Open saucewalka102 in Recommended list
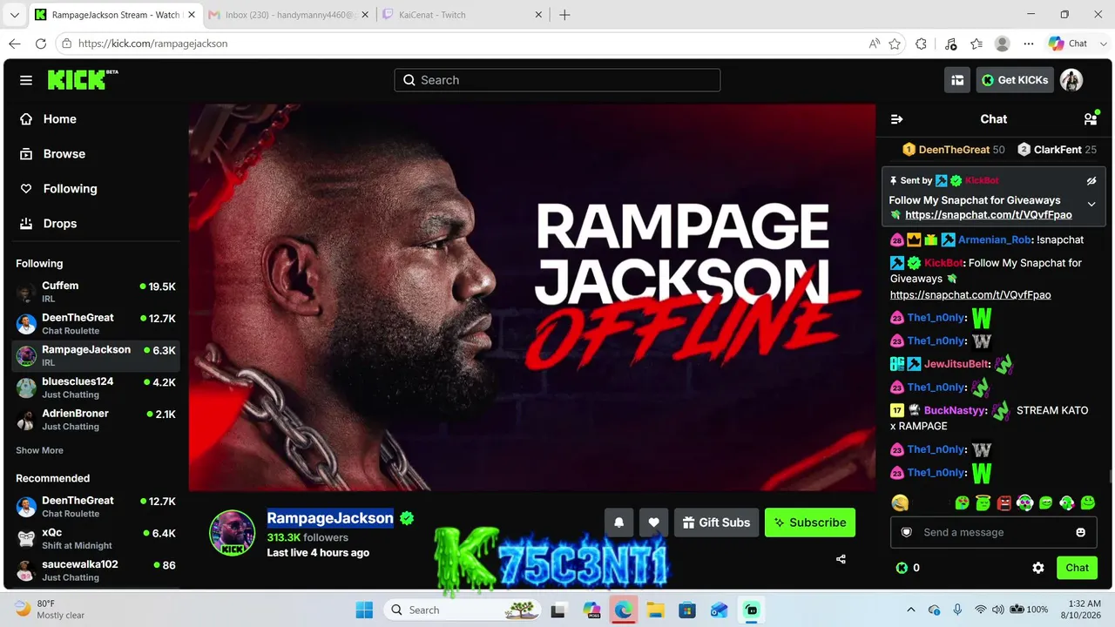 click(x=96, y=570)
